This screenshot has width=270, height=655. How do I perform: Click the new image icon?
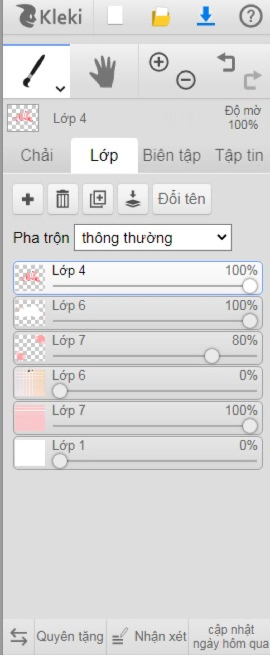[x=115, y=16]
